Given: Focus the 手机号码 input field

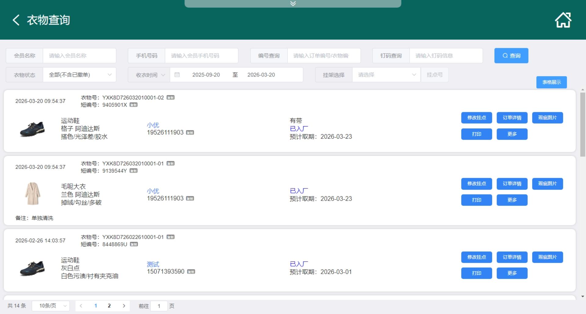Looking at the screenshot, I should tap(201, 56).
